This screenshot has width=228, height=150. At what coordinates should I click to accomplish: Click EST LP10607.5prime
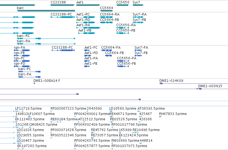point(29,117)
